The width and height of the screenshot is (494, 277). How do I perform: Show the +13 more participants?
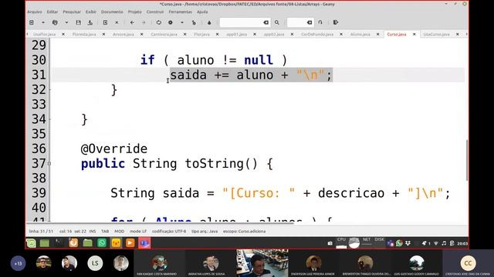[x=18, y=263]
